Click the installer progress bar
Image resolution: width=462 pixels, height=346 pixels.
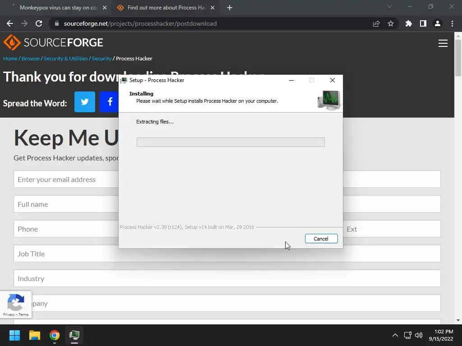pos(231,142)
